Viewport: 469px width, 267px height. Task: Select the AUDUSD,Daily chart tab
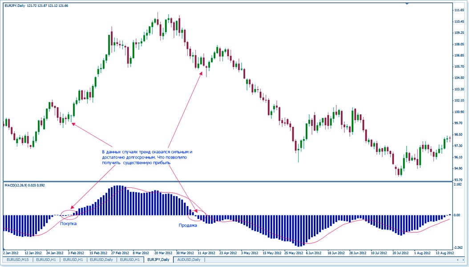pos(189,259)
